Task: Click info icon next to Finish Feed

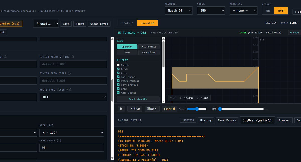Action: pos(69,73)
